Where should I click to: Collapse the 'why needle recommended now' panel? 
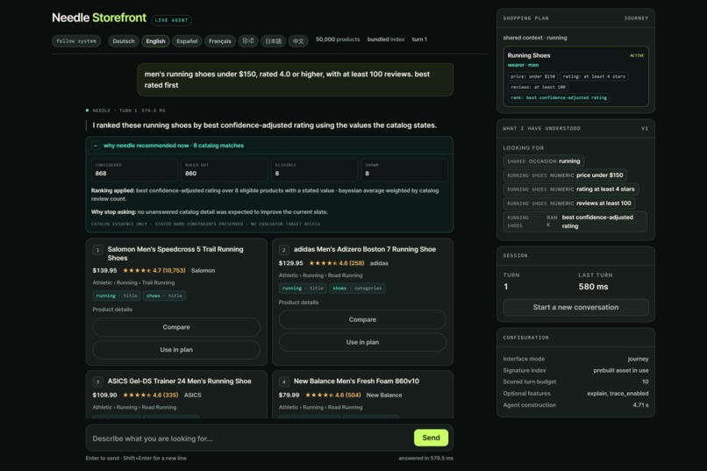pos(96,146)
